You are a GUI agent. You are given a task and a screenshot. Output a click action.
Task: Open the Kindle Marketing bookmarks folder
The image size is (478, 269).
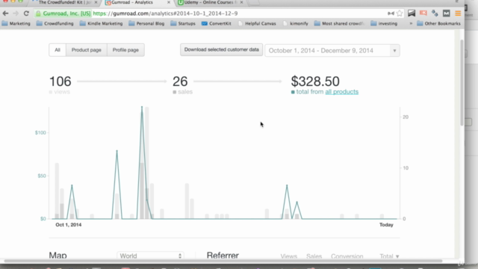point(102,23)
